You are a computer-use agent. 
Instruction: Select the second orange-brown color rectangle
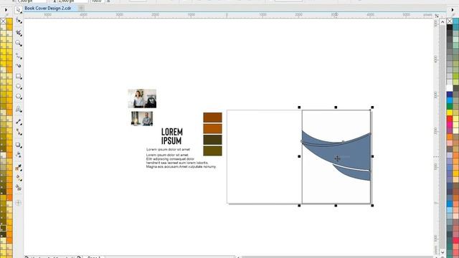[212, 128]
